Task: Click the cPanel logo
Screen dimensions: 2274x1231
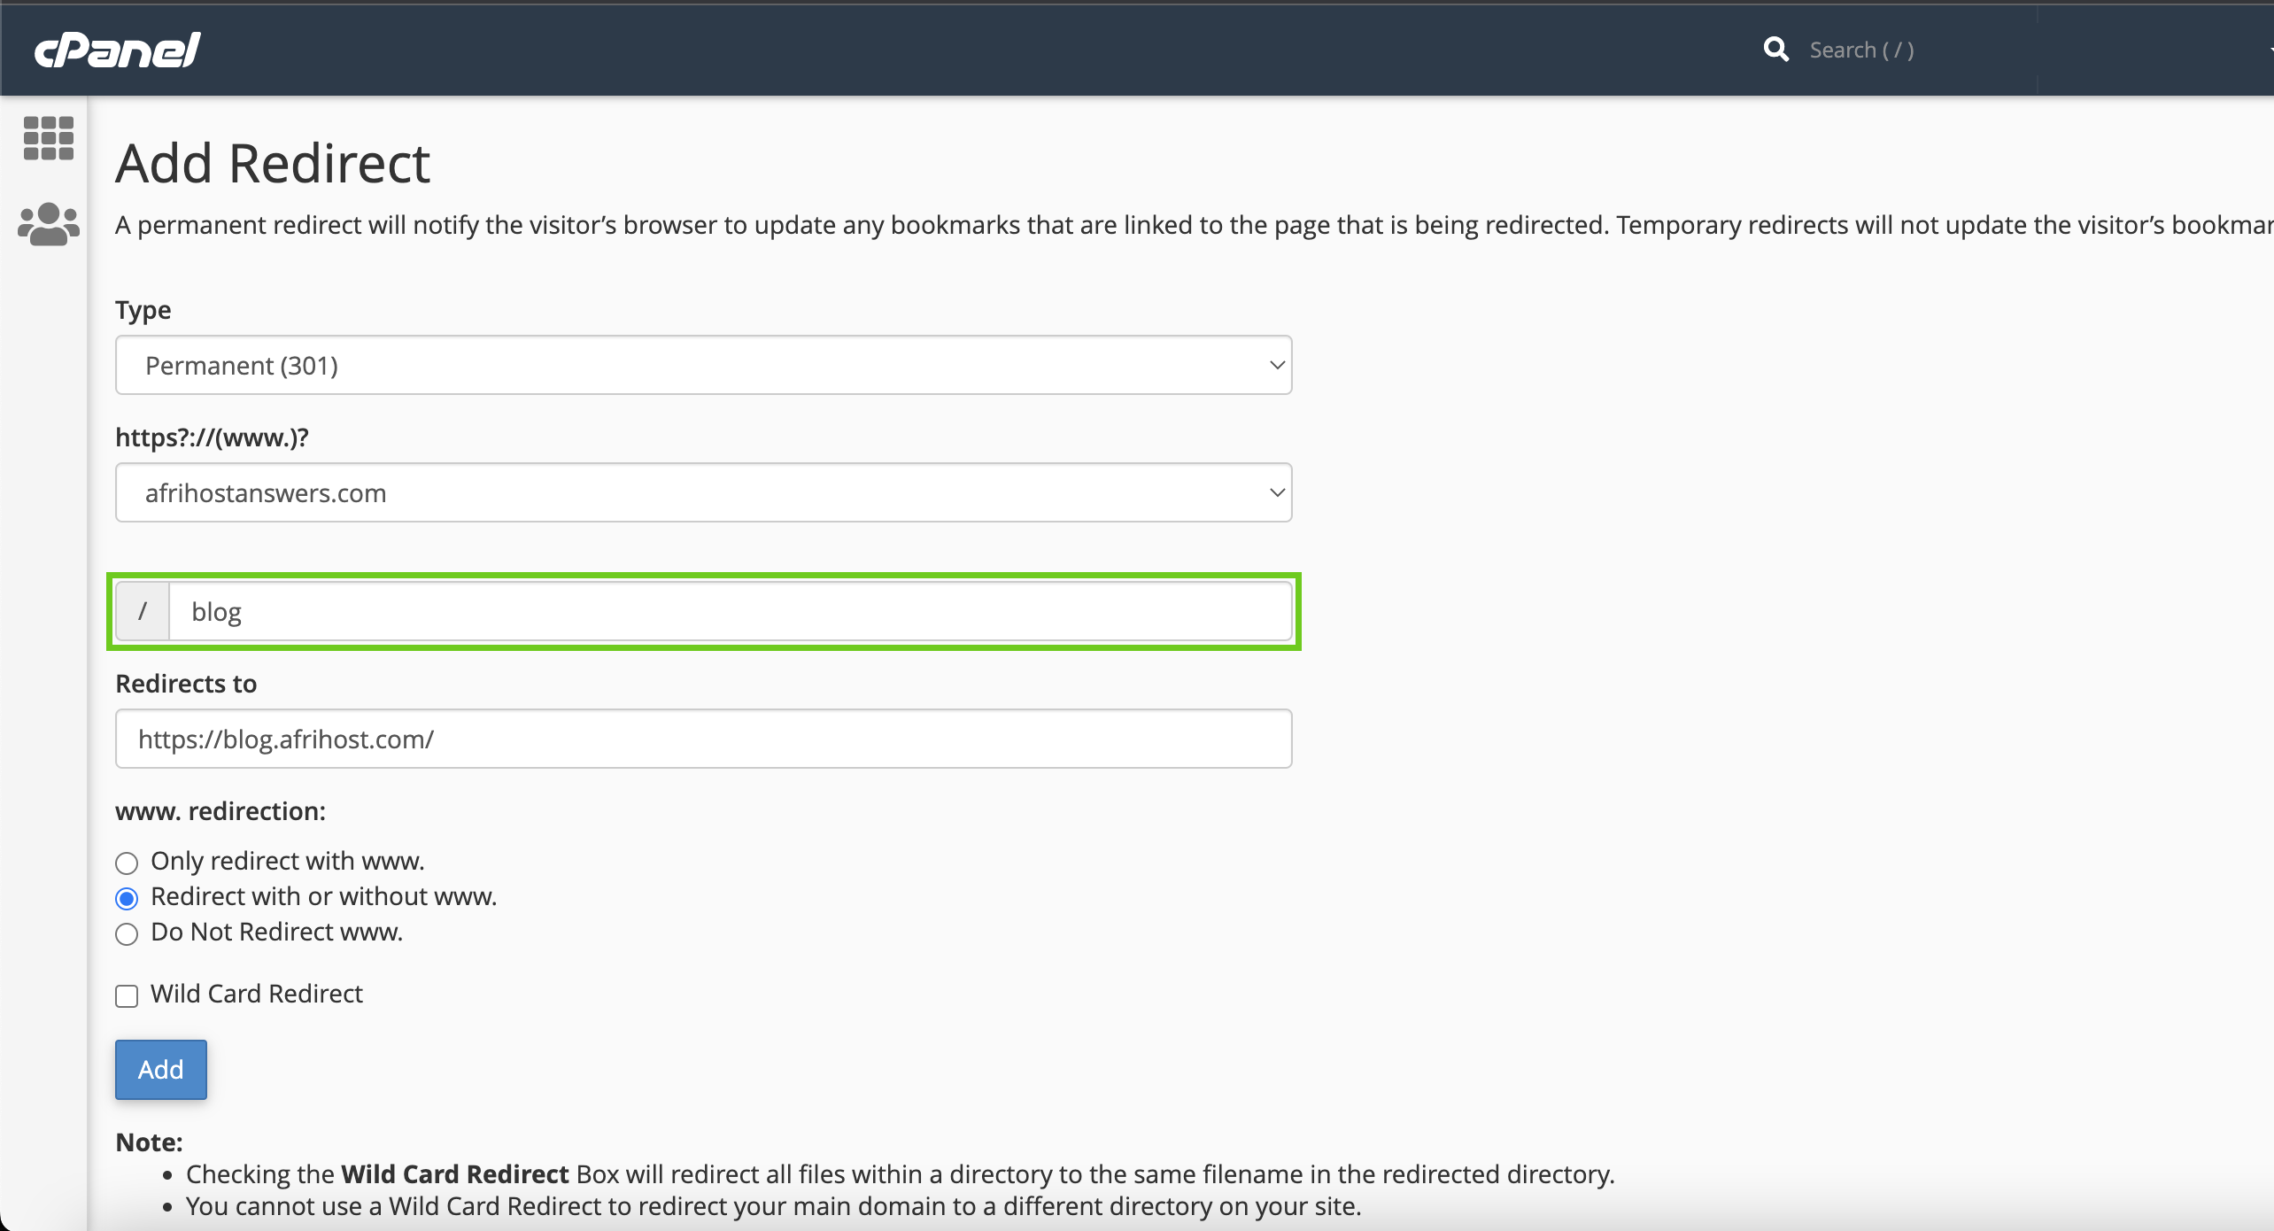Action: (x=118, y=50)
